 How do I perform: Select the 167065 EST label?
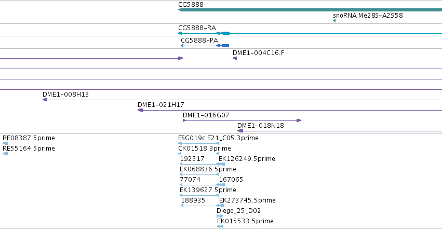[x=231, y=180]
